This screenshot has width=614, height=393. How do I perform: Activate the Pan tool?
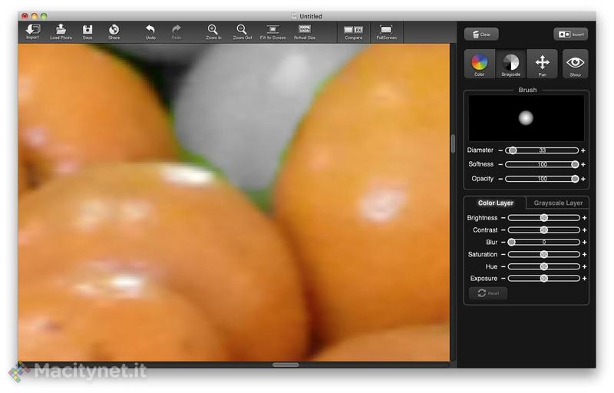pyautogui.click(x=542, y=64)
